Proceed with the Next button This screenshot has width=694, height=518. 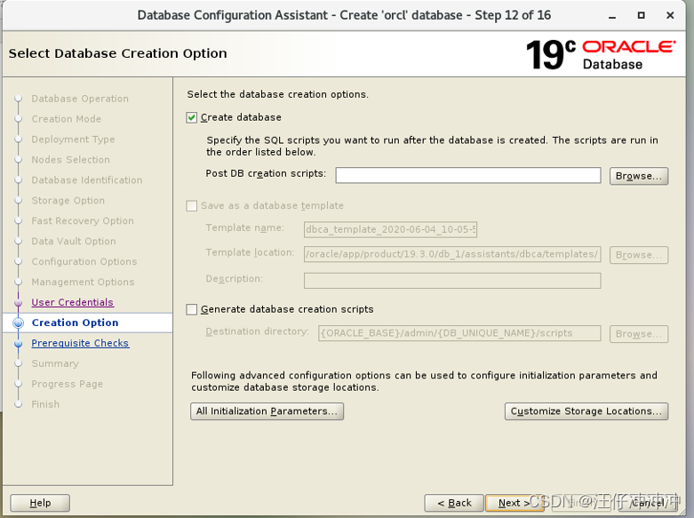(x=515, y=503)
